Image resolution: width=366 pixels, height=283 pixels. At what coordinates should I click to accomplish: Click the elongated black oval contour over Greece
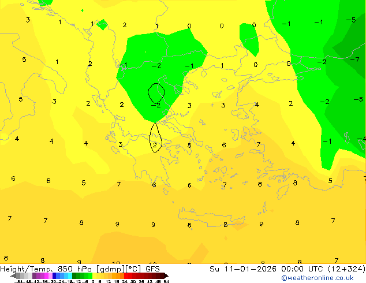coord(156,138)
